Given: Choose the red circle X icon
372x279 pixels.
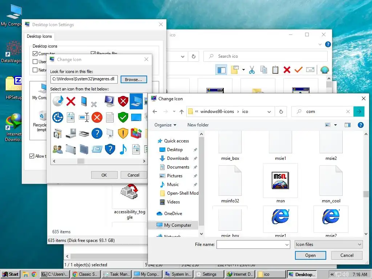Looking at the screenshot, I should tap(97, 117).
